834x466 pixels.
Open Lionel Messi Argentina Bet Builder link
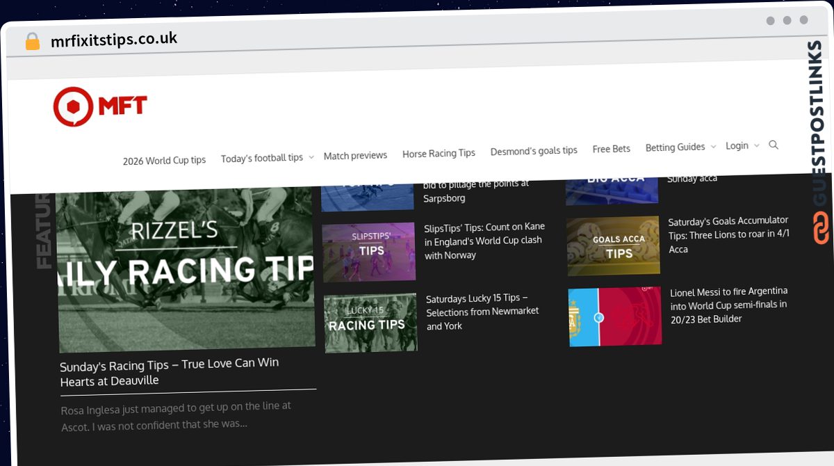point(729,305)
